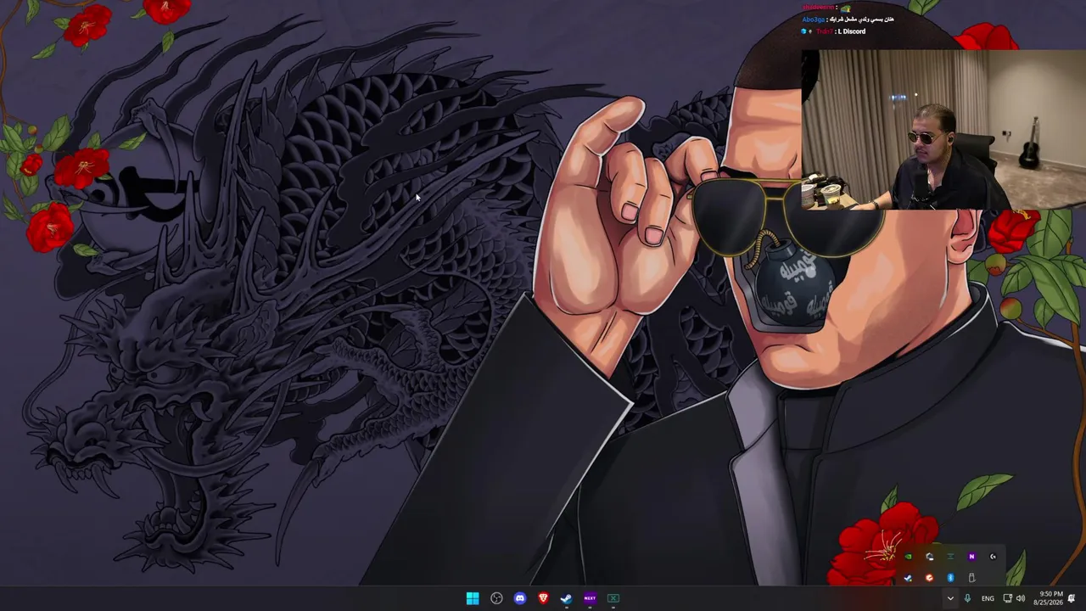Screen dimensions: 1086x611
Task: Open Logitech G HUB tray icon
Action: [x=993, y=557]
